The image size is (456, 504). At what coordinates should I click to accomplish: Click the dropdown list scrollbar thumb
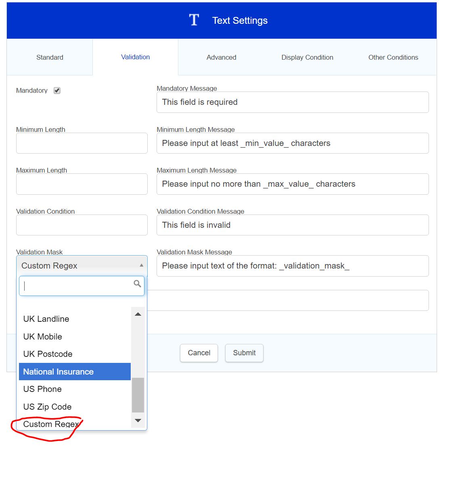tap(138, 395)
